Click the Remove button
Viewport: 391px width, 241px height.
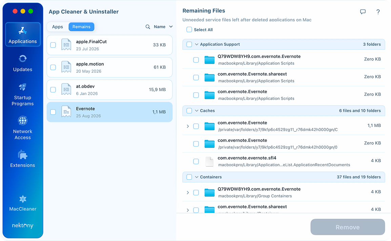(x=348, y=227)
